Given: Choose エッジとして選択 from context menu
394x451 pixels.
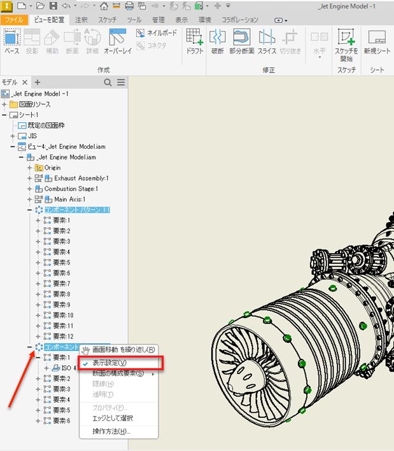Looking at the screenshot, I should pos(112,418).
